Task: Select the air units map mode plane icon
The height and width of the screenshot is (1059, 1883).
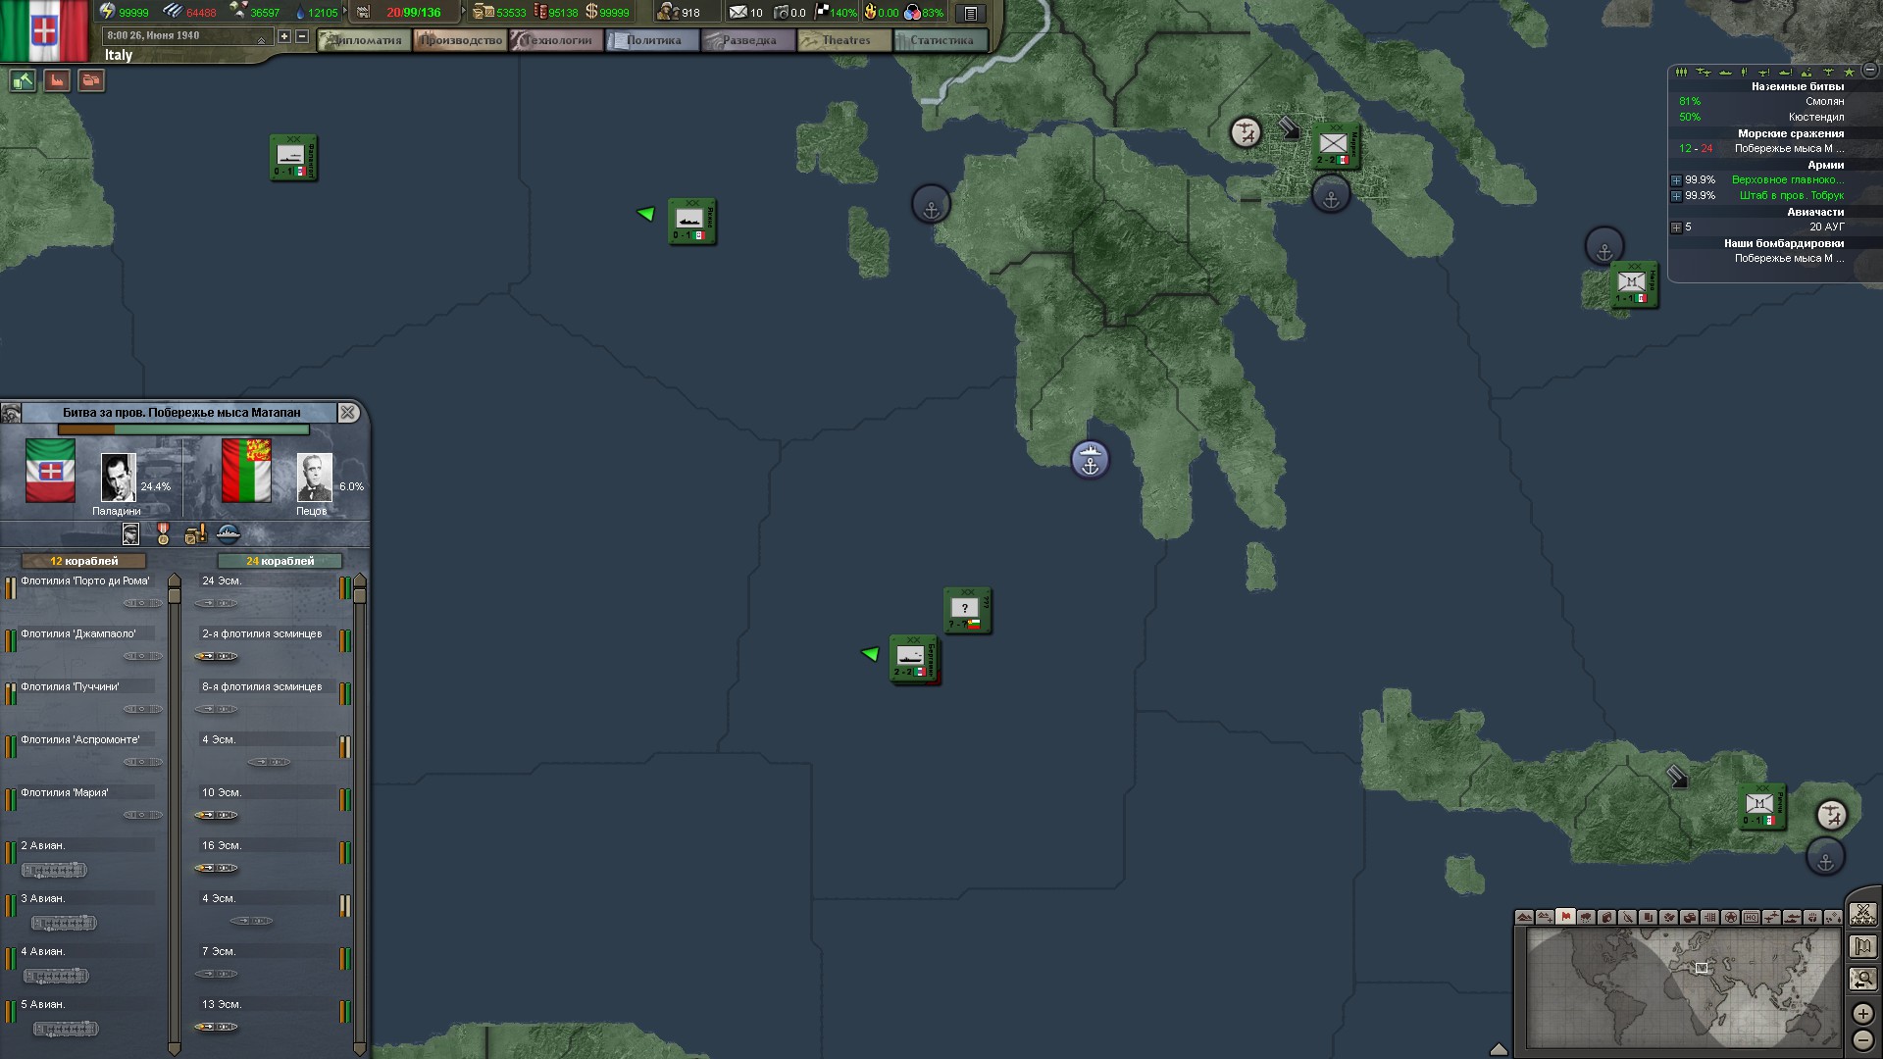Action: (1771, 918)
